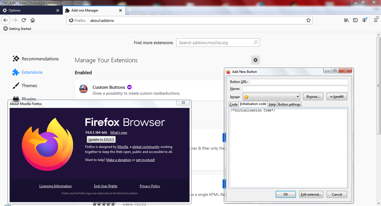Open the Edit menu

13,3
